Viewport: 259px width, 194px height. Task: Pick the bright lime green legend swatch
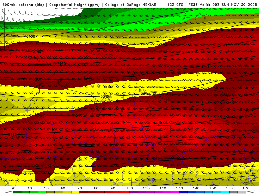[x=42, y=192]
